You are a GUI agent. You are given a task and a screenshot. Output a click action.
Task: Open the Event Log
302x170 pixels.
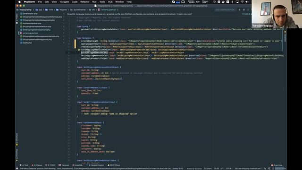pos(277,165)
